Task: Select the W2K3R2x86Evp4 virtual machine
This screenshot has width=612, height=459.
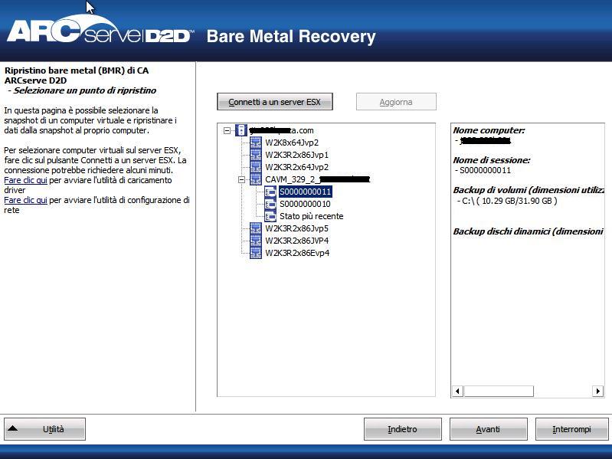Action: 297,253
